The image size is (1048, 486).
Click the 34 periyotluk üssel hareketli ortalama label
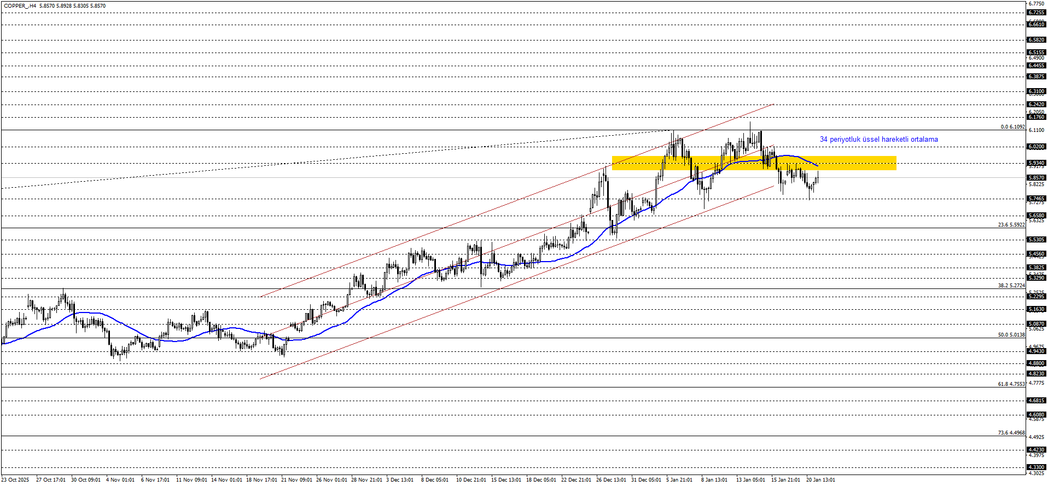pyautogui.click(x=878, y=140)
